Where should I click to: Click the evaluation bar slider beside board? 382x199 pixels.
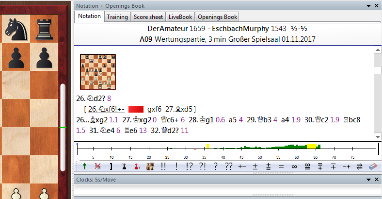[62, 128]
